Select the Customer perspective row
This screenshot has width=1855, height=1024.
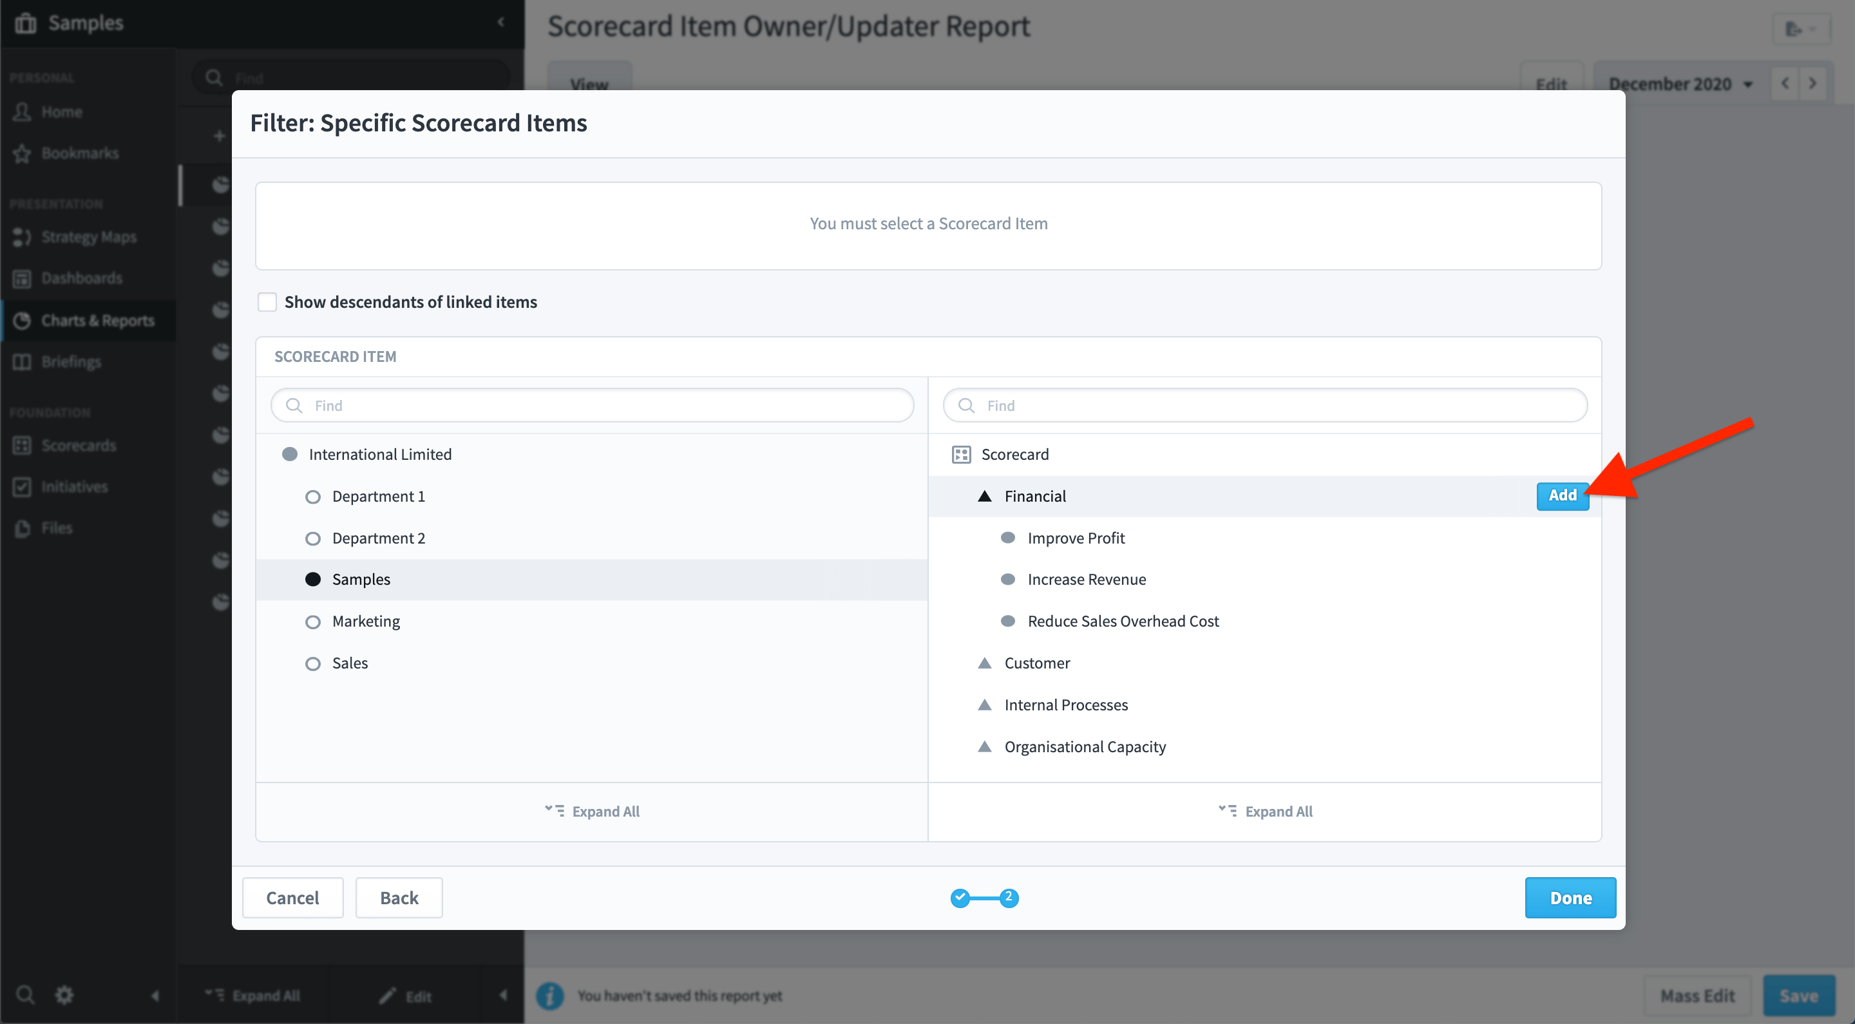coord(1264,663)
